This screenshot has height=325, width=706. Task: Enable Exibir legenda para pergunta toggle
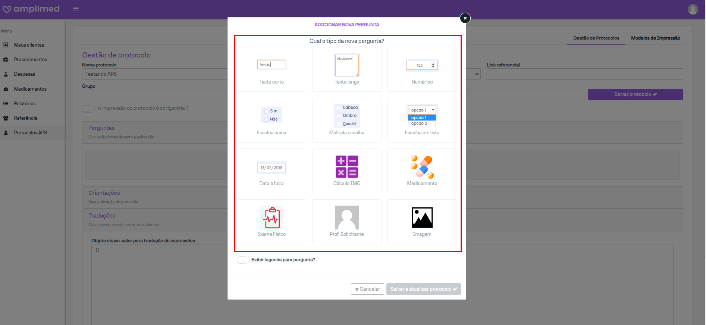point(243,260)
